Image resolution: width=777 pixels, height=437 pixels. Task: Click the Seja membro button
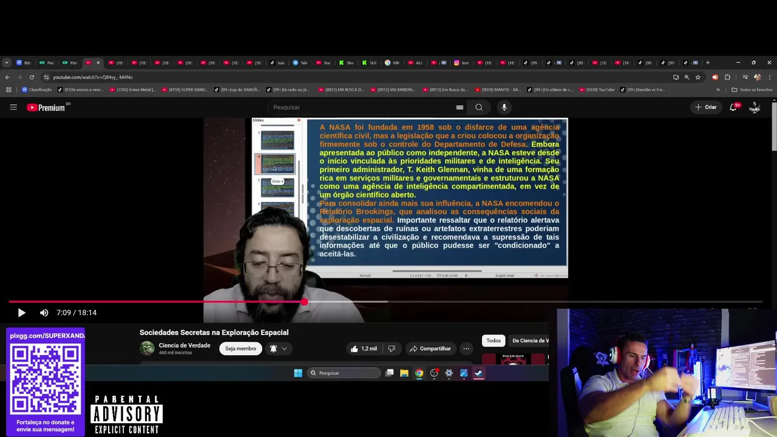tap(240, 348)
